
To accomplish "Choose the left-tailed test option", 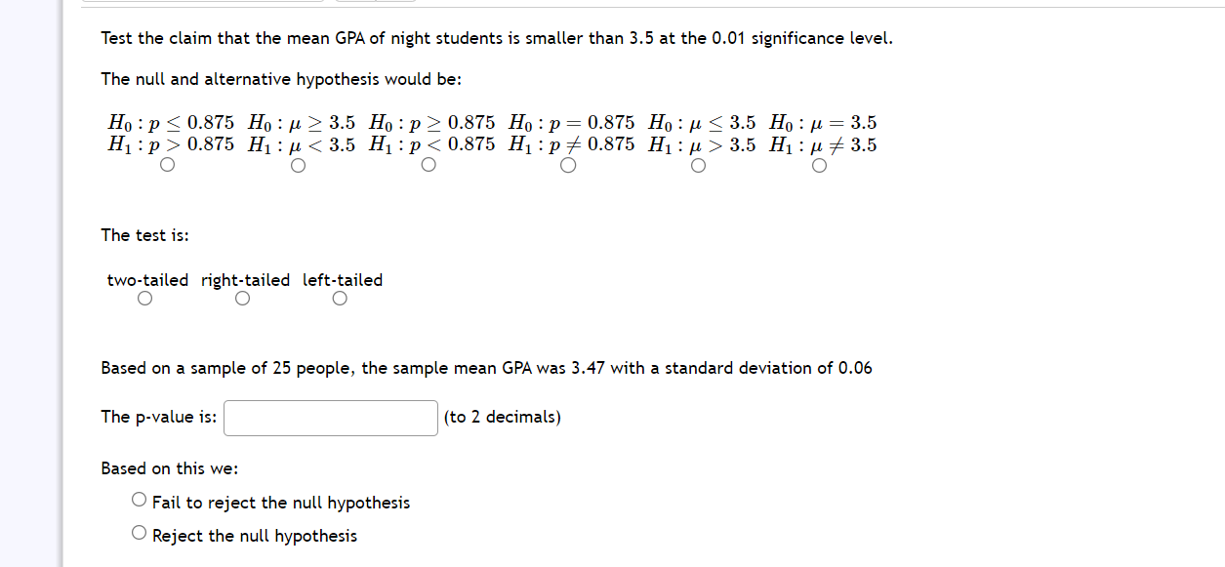I will [x=339, y=298].
